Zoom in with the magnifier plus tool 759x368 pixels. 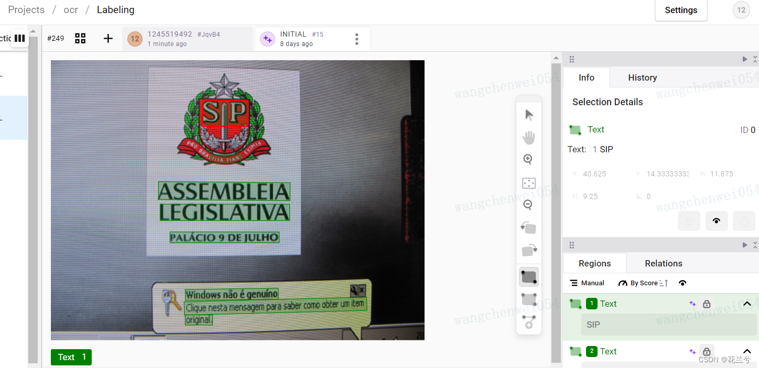[528, 159]
